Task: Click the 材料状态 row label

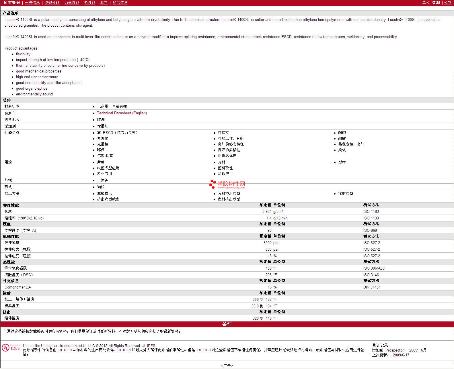Action: (x=12, y=106)
